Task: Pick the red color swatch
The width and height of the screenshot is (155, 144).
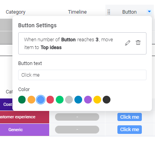Action: 50,100
